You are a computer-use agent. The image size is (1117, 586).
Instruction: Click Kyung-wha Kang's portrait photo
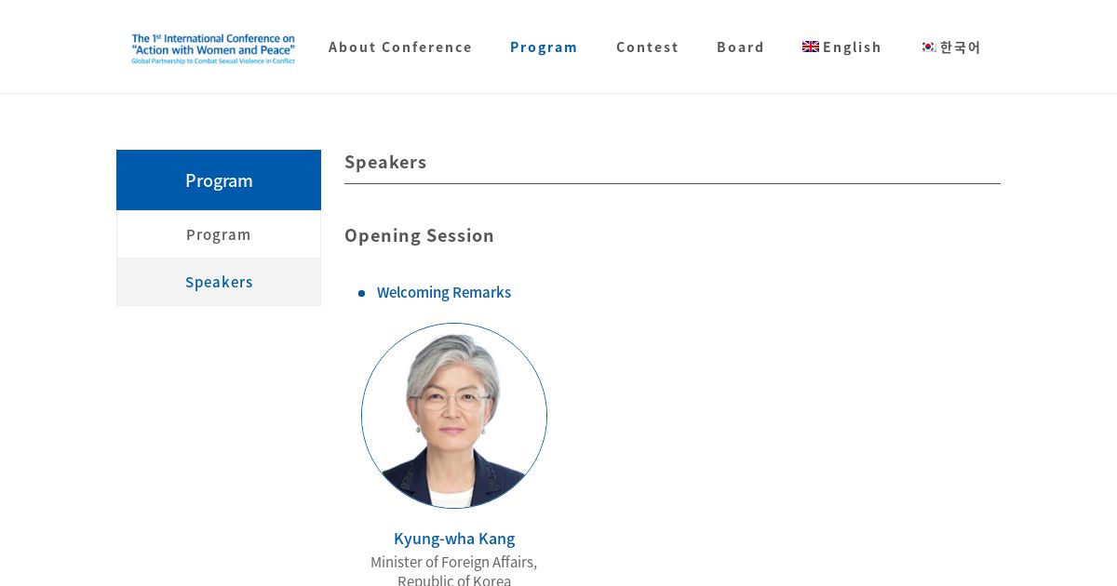(454, 416)
